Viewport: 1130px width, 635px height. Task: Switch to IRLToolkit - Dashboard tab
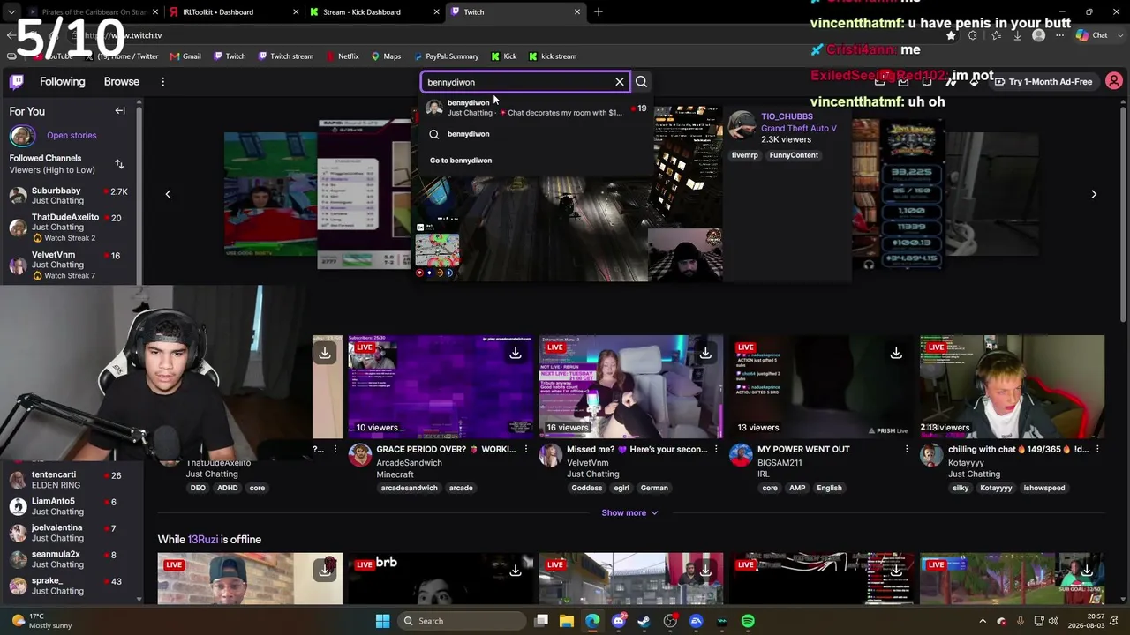[x=218, y=12]
